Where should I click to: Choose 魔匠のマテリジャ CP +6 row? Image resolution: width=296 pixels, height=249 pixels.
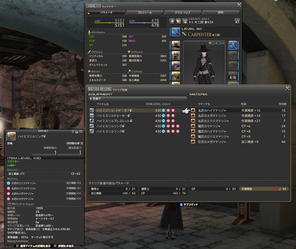239,126
